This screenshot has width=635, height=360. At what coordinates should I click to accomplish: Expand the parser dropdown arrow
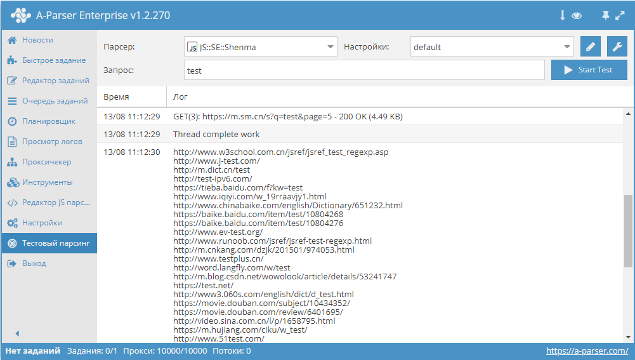tap(331, 47)
